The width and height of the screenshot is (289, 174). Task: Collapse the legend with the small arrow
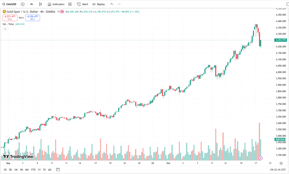pos(5,29)
